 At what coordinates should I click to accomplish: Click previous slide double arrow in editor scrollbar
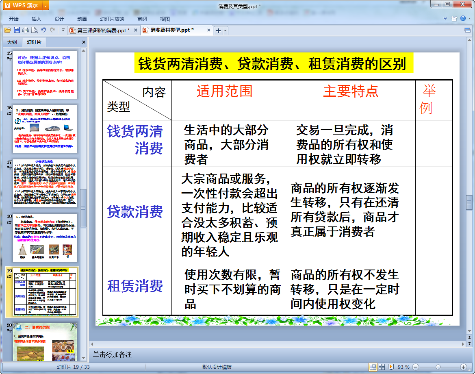point(470,337)
